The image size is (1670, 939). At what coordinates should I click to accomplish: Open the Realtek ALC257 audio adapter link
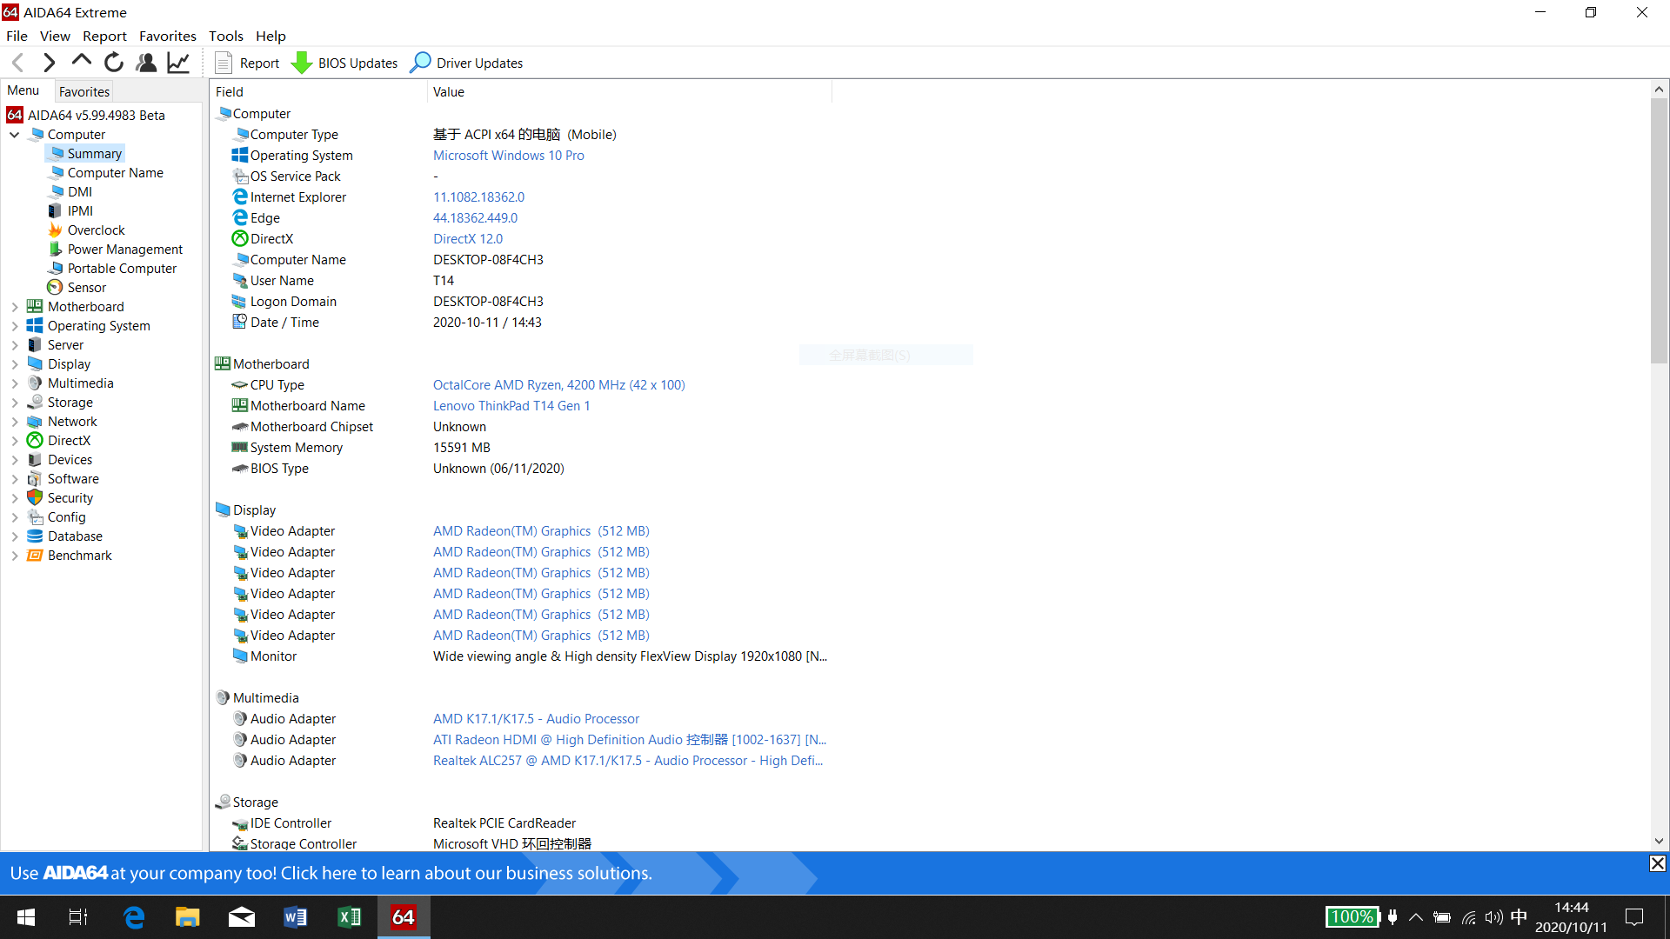tap(628, 761)
